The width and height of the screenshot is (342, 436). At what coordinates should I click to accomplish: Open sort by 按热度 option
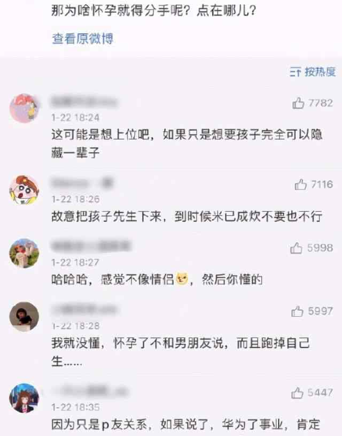[x=313, y=72]
